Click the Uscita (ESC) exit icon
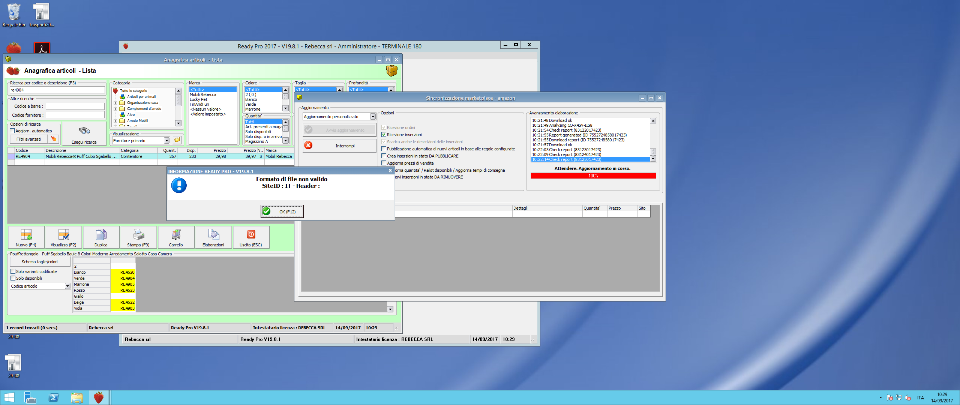Image resolution: width=960 pixels, height=405 pixels. click(251, 235)
